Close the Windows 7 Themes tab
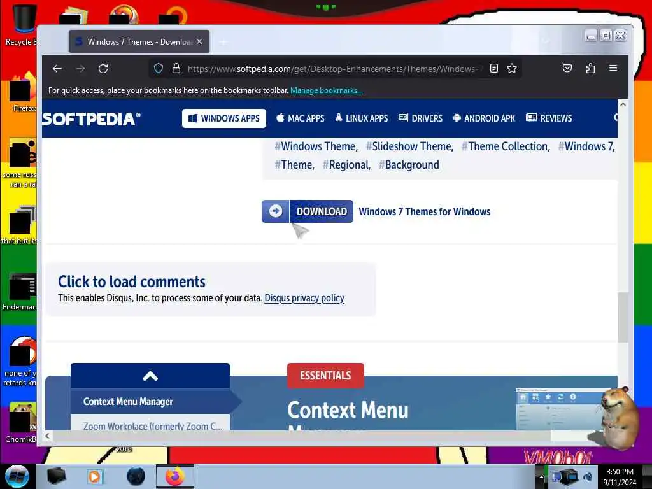Screen dimensions: 652x489 point(199,41)
